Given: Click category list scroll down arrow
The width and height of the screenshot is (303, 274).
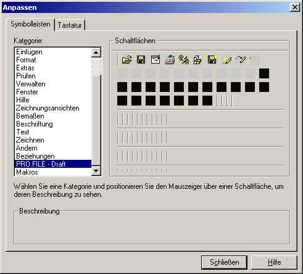Looking at the screenshot, I should point(96,171).
